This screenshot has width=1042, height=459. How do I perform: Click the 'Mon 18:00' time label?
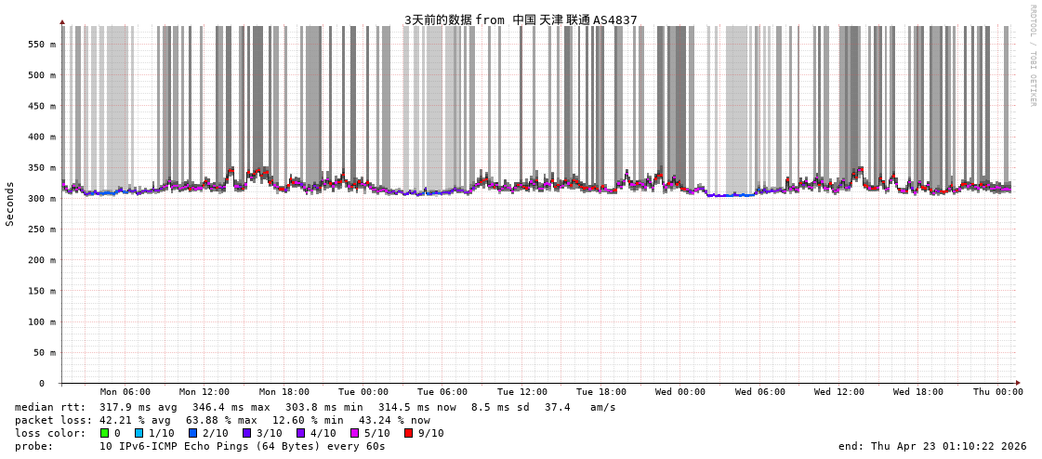[284, 392]
